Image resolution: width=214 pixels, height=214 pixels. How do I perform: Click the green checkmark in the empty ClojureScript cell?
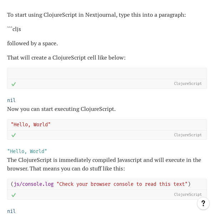coord(14,84)
